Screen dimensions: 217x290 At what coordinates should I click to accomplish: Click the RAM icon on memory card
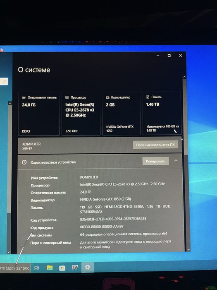coord(24,97)
